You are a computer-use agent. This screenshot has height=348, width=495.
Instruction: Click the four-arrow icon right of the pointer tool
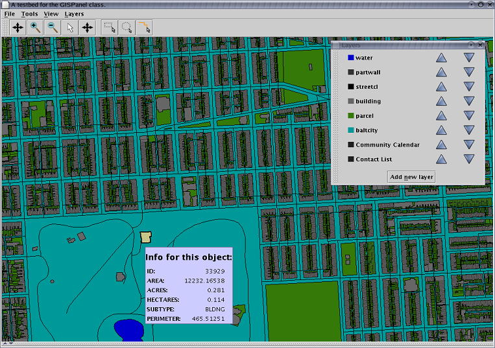(x=88, y=27)
